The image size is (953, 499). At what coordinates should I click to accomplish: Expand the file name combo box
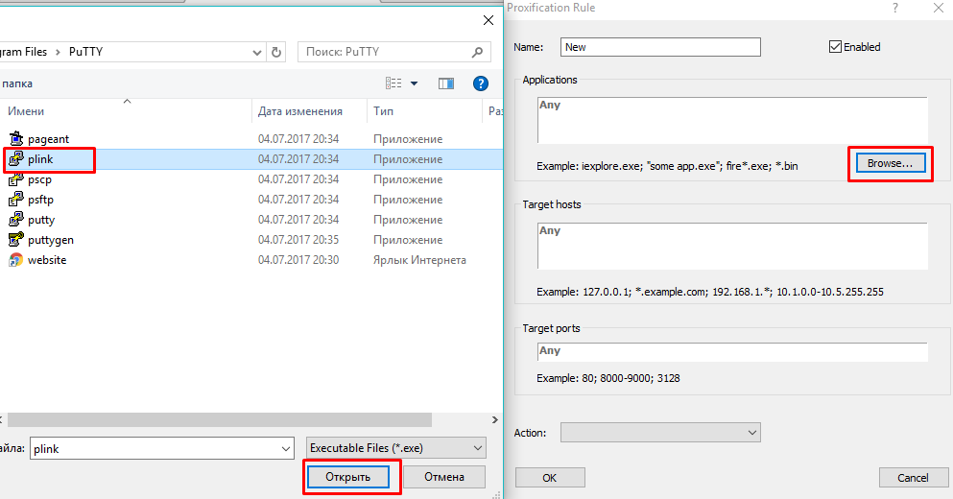[x=286, y=449]
